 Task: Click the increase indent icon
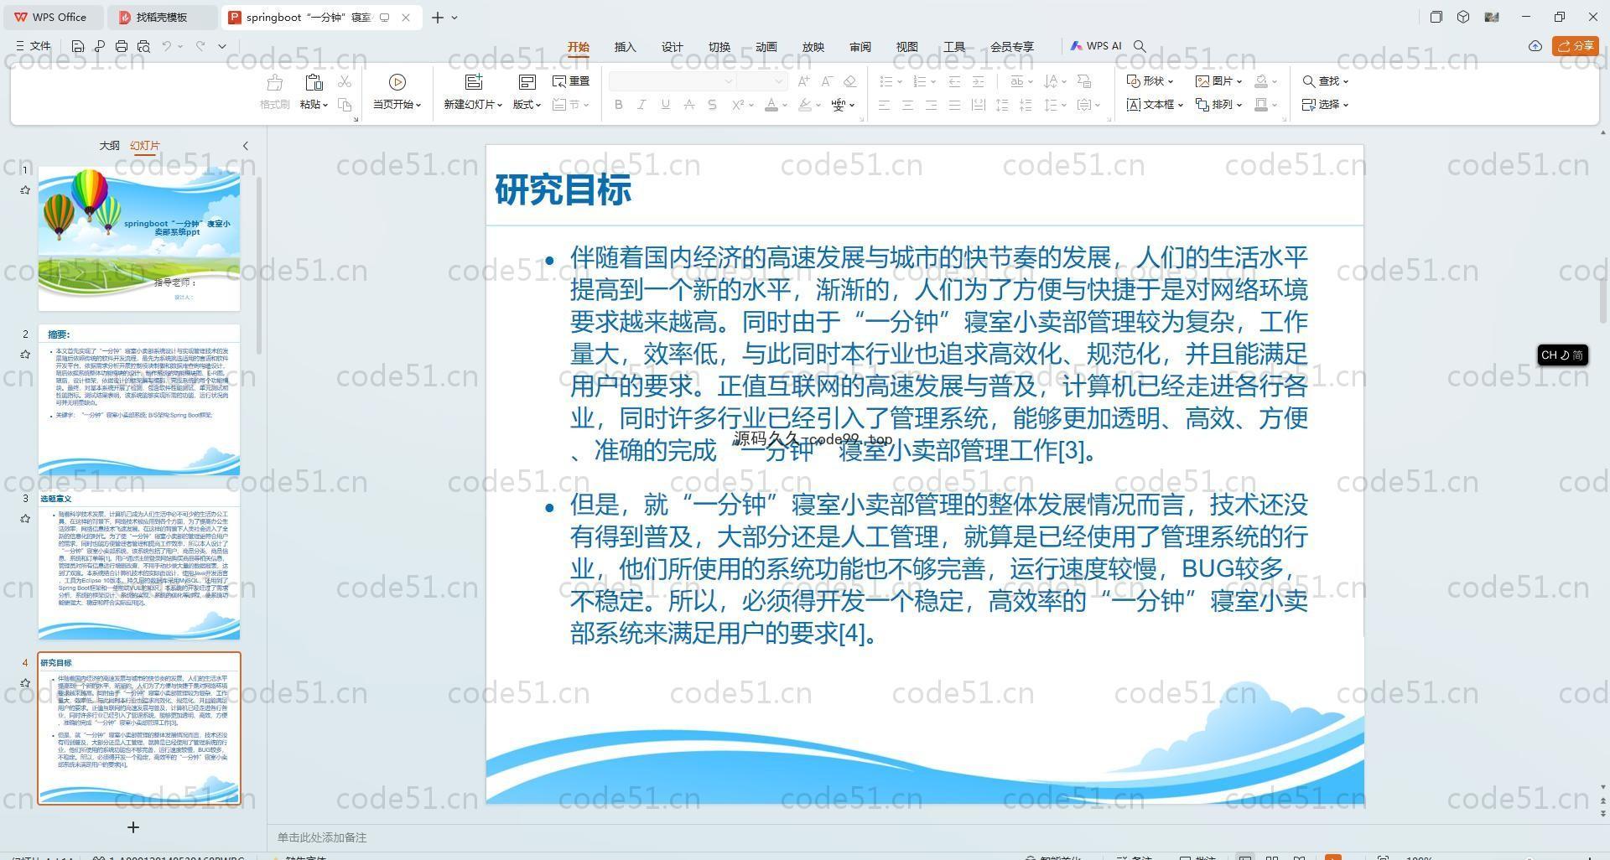click(978, 81)
